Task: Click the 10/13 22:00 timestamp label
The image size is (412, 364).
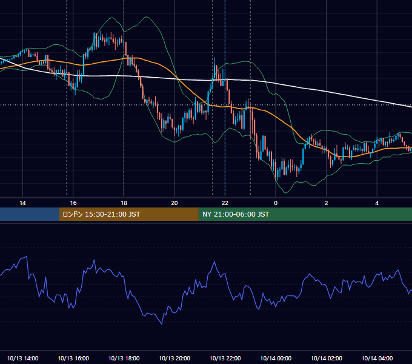Action: 225,358
